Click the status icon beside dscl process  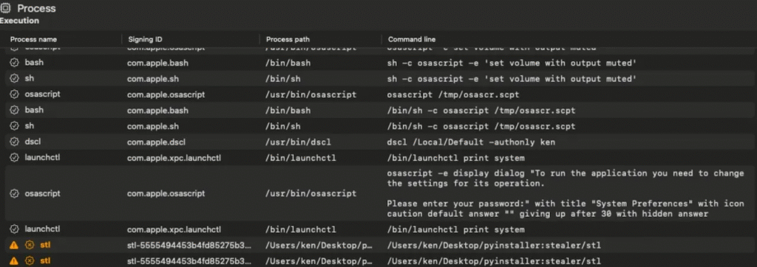point(15,142)
